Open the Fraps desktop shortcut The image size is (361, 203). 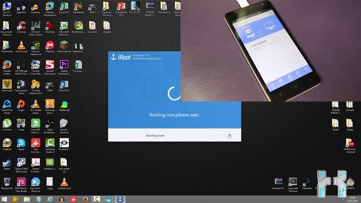[21, 125]
